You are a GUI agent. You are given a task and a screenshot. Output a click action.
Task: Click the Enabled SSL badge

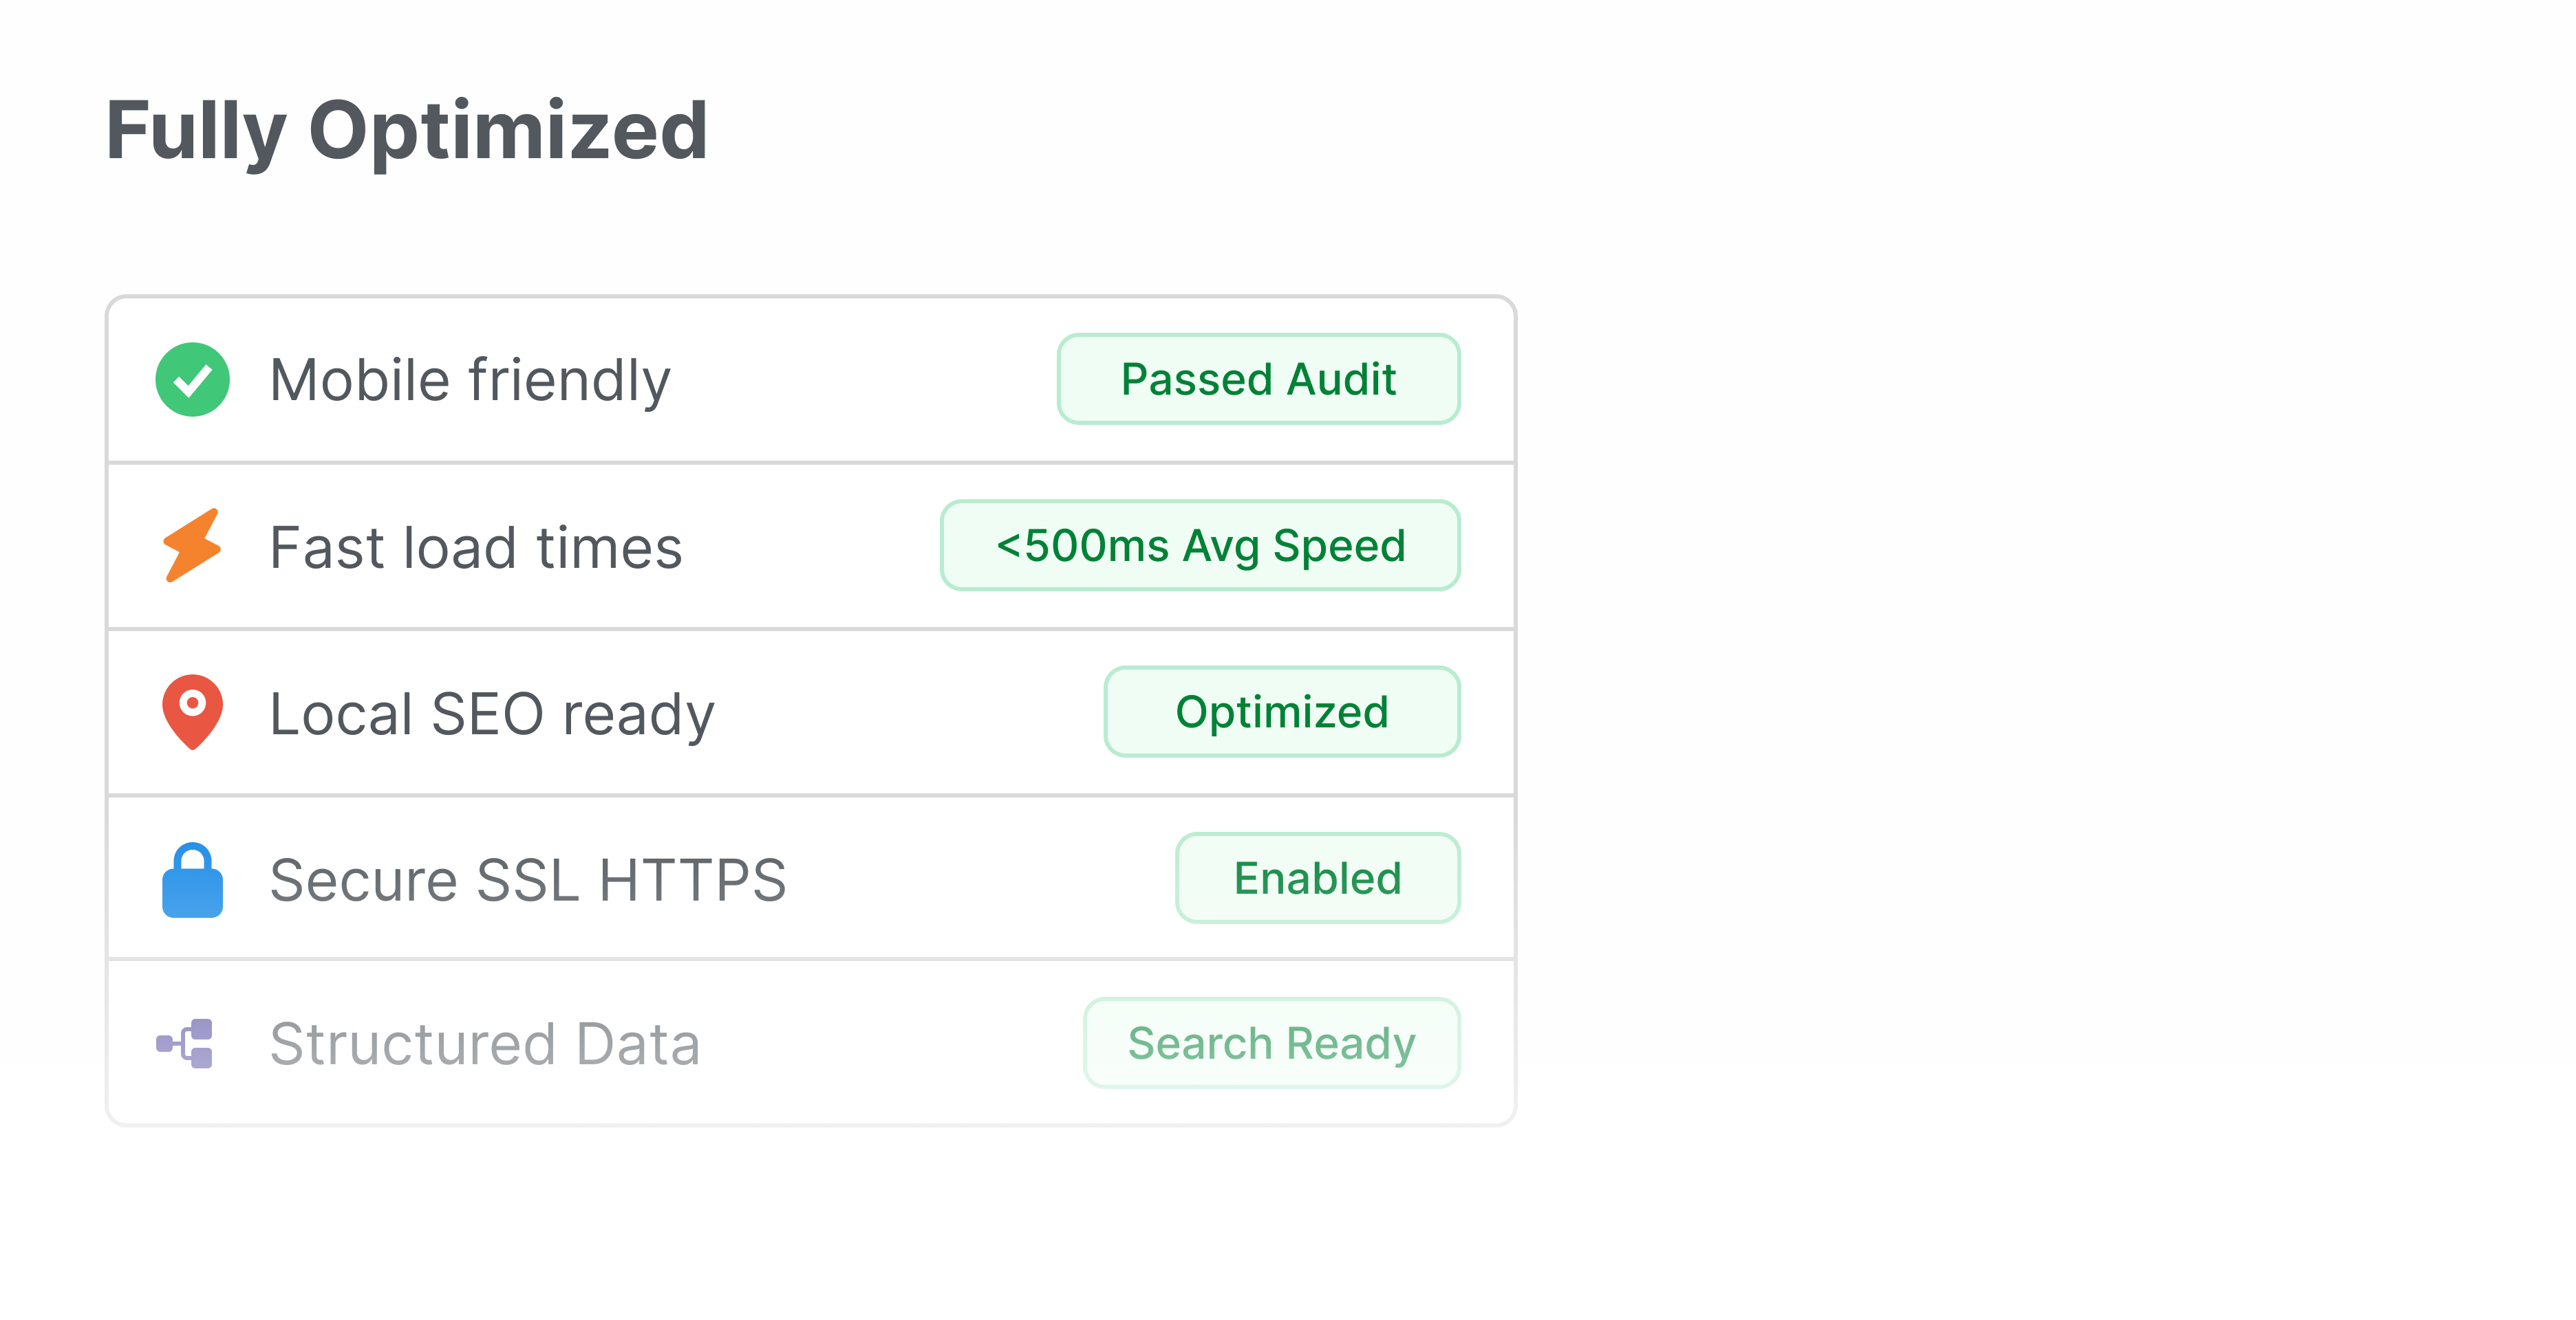[1317, 879]
